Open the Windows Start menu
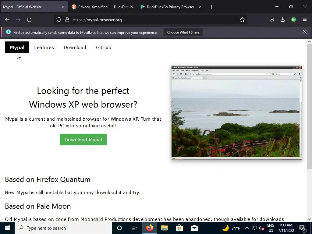Screen dimensions: 312x234 coord(7,228)
